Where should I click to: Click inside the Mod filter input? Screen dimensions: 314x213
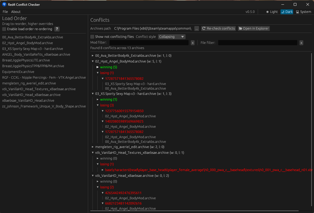[149, 42]
